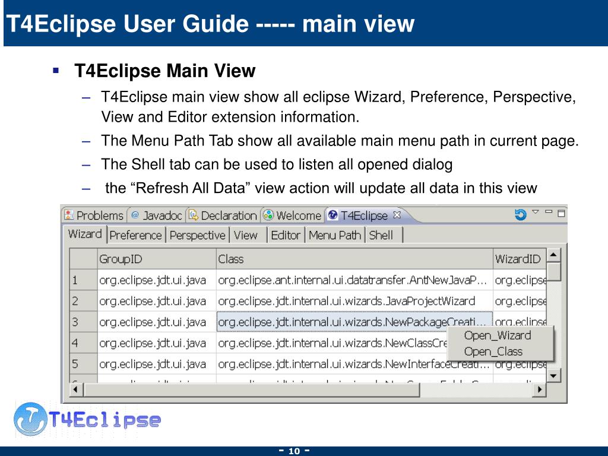Select the Preference tab
608x456 pixels.
point(136,235)
